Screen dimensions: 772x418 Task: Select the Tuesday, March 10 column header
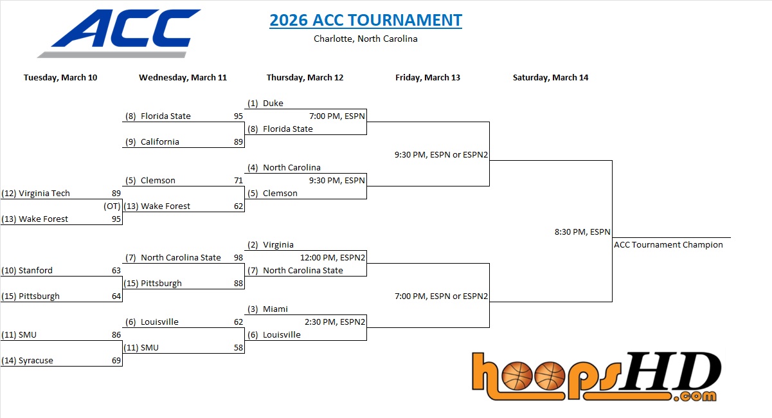tap(60, 78)
